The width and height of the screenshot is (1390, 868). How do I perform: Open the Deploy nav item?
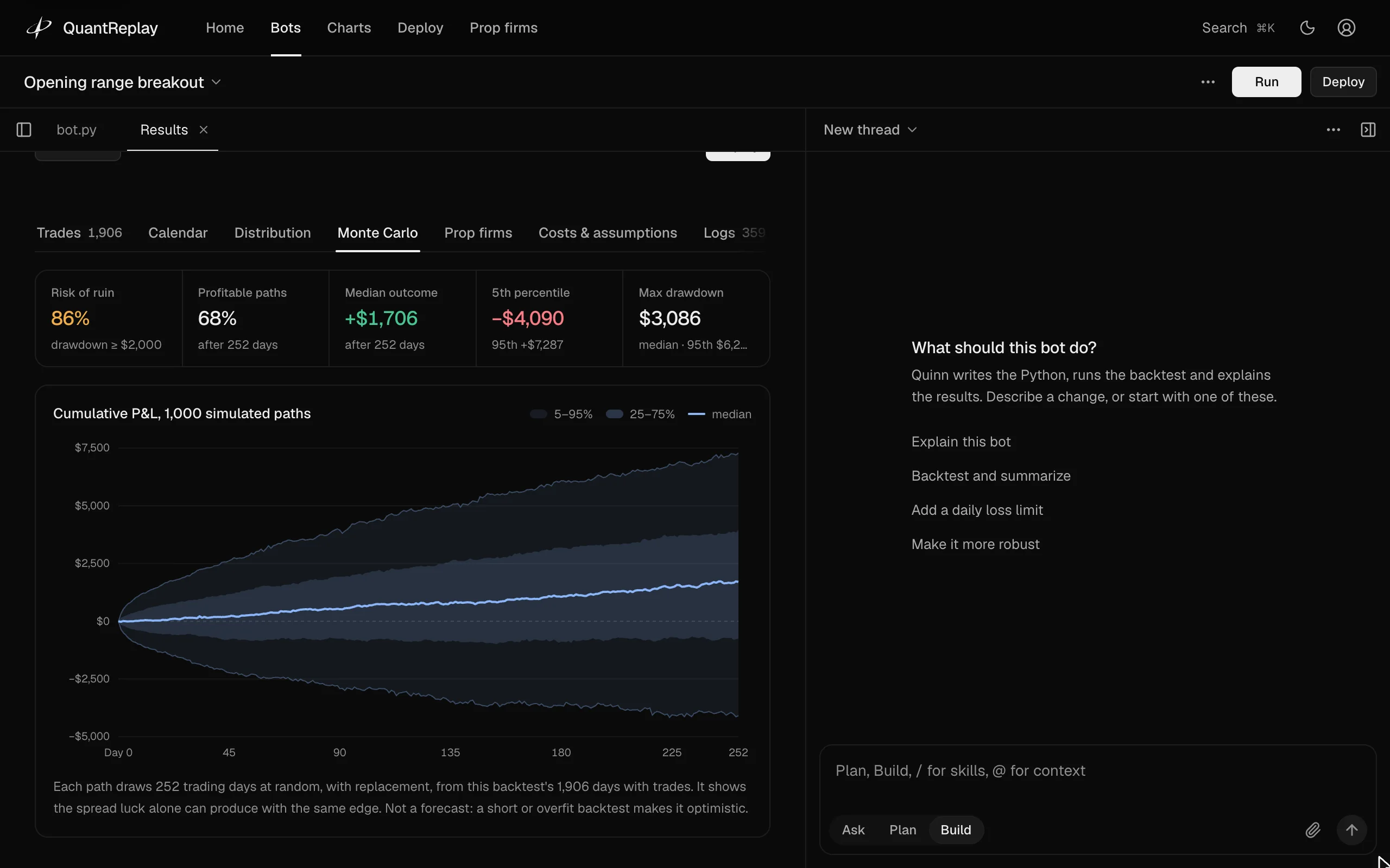(420, 28)
